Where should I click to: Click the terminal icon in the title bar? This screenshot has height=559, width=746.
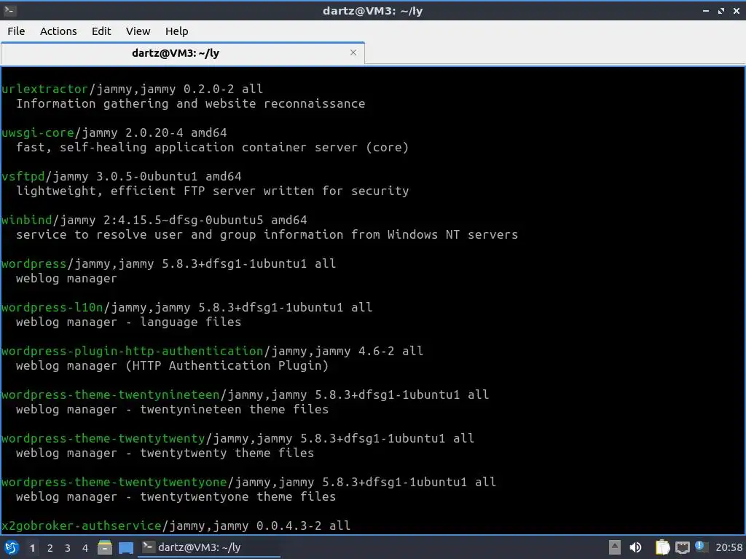click(9, 10)
